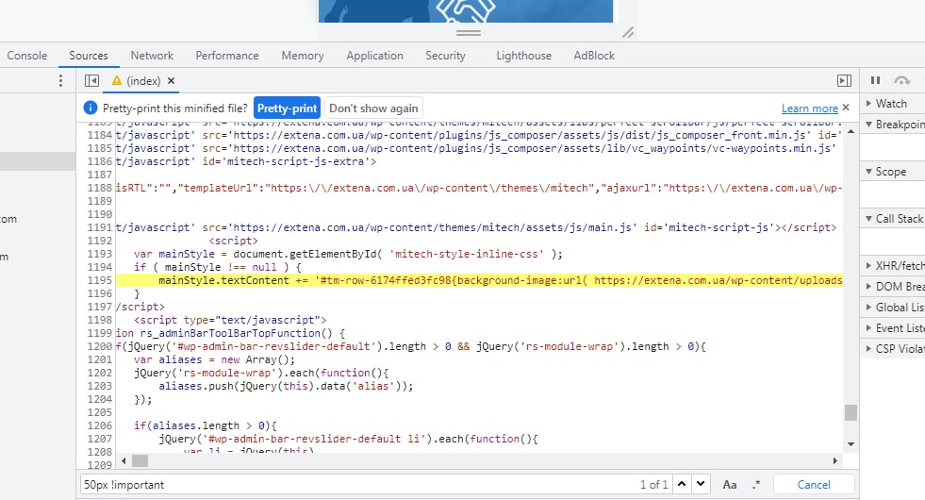
Task: Open the Performance tab
Action: (x=227, y=56)
